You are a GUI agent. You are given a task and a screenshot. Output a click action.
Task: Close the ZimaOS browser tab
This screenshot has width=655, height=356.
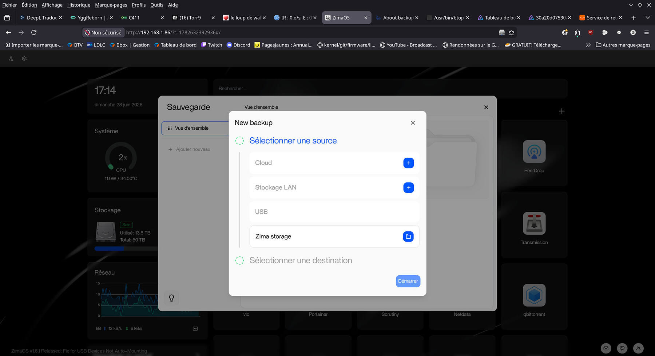(366, 17)
